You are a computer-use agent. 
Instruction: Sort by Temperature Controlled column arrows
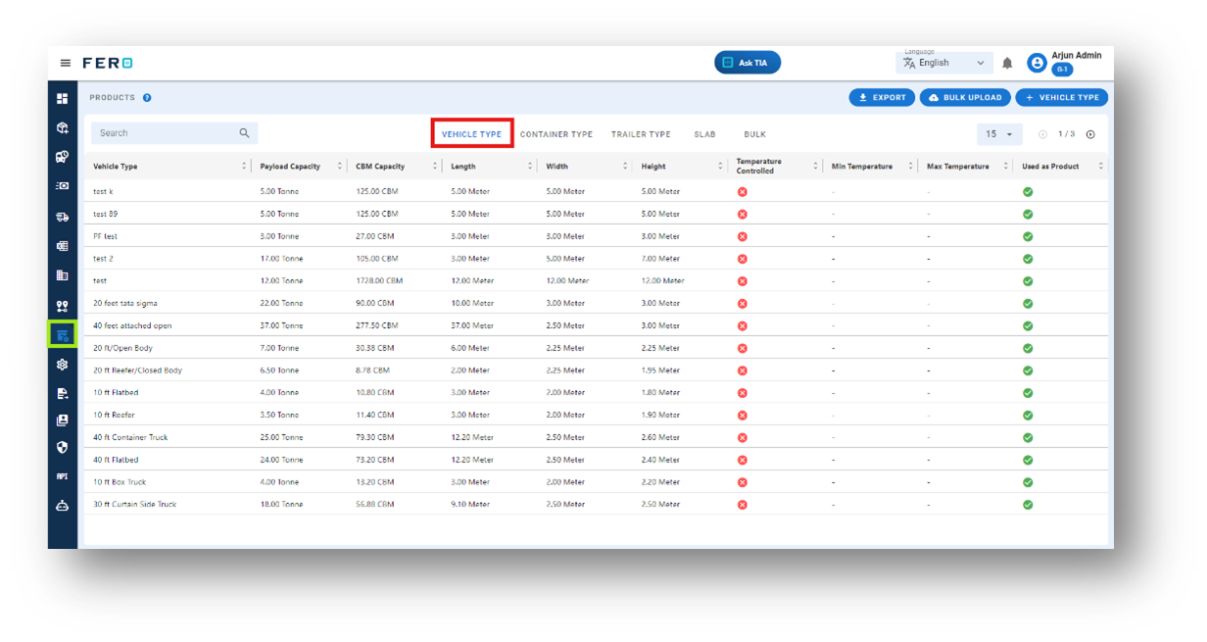[x=815, y=166]
